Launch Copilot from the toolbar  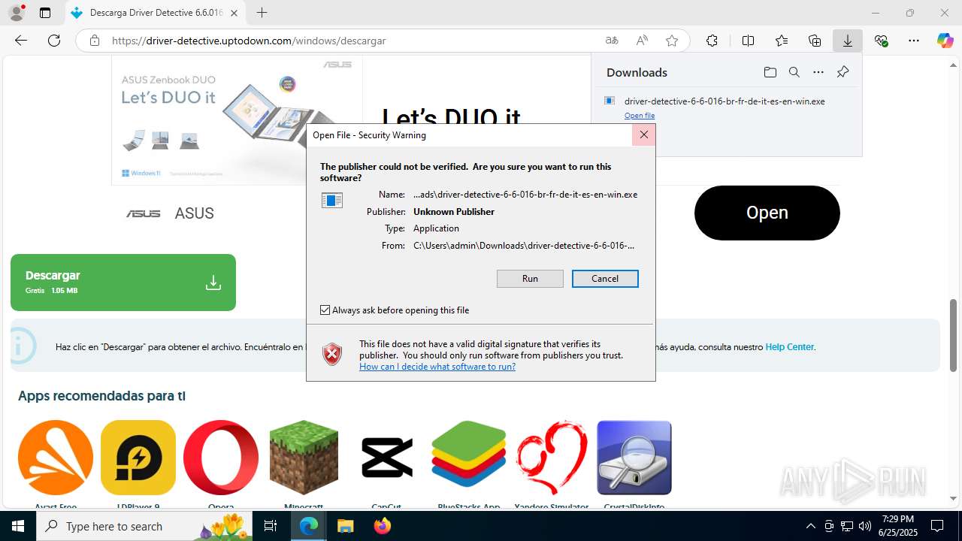tap(945, 41)
